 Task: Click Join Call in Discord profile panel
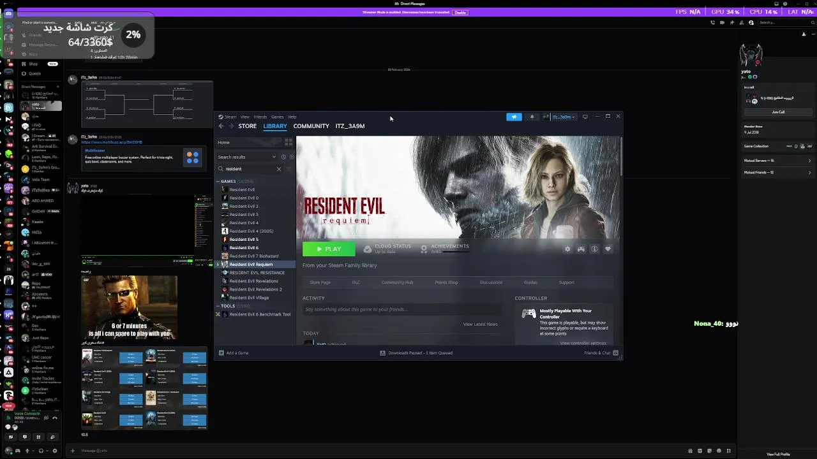778,112
